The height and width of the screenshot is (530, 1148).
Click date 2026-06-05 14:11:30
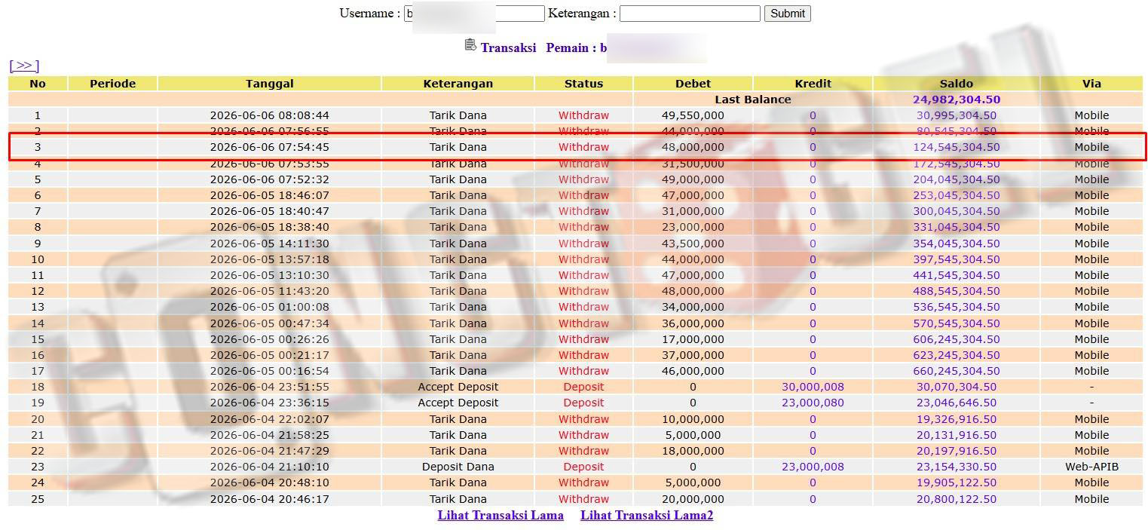270,244
